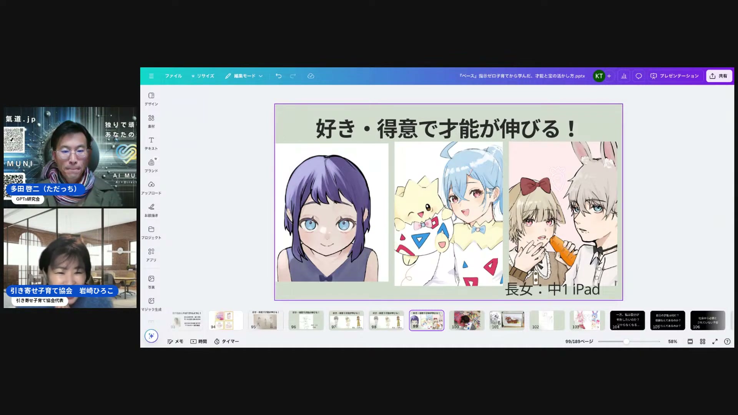Open the プロジェクト panel

151,232
